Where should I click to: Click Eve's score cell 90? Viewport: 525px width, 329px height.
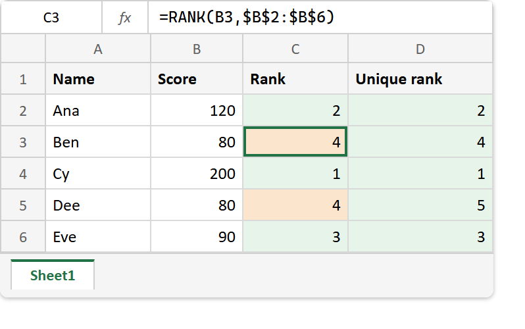pos(197,236)
